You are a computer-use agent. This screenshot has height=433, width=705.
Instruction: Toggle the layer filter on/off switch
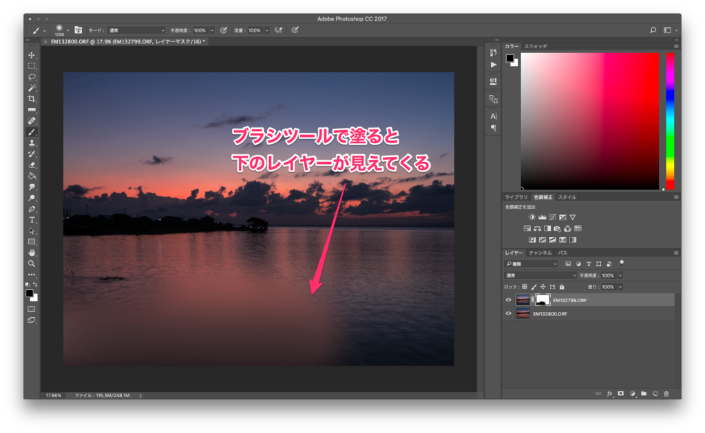coord(622,263)
